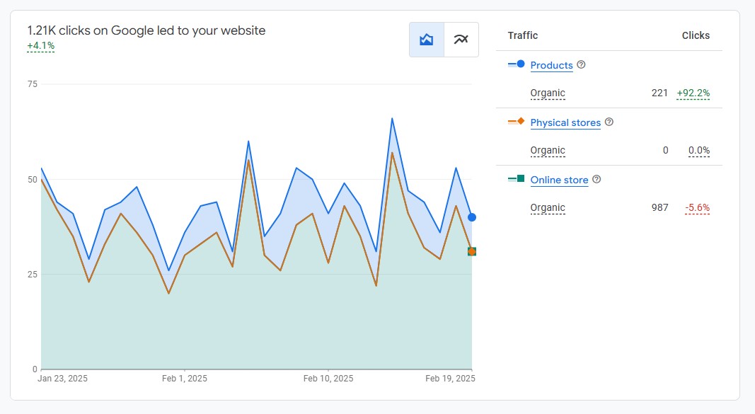Click the +92.2% Products change value
Screen dimensions: 755x414
point(693,93)
